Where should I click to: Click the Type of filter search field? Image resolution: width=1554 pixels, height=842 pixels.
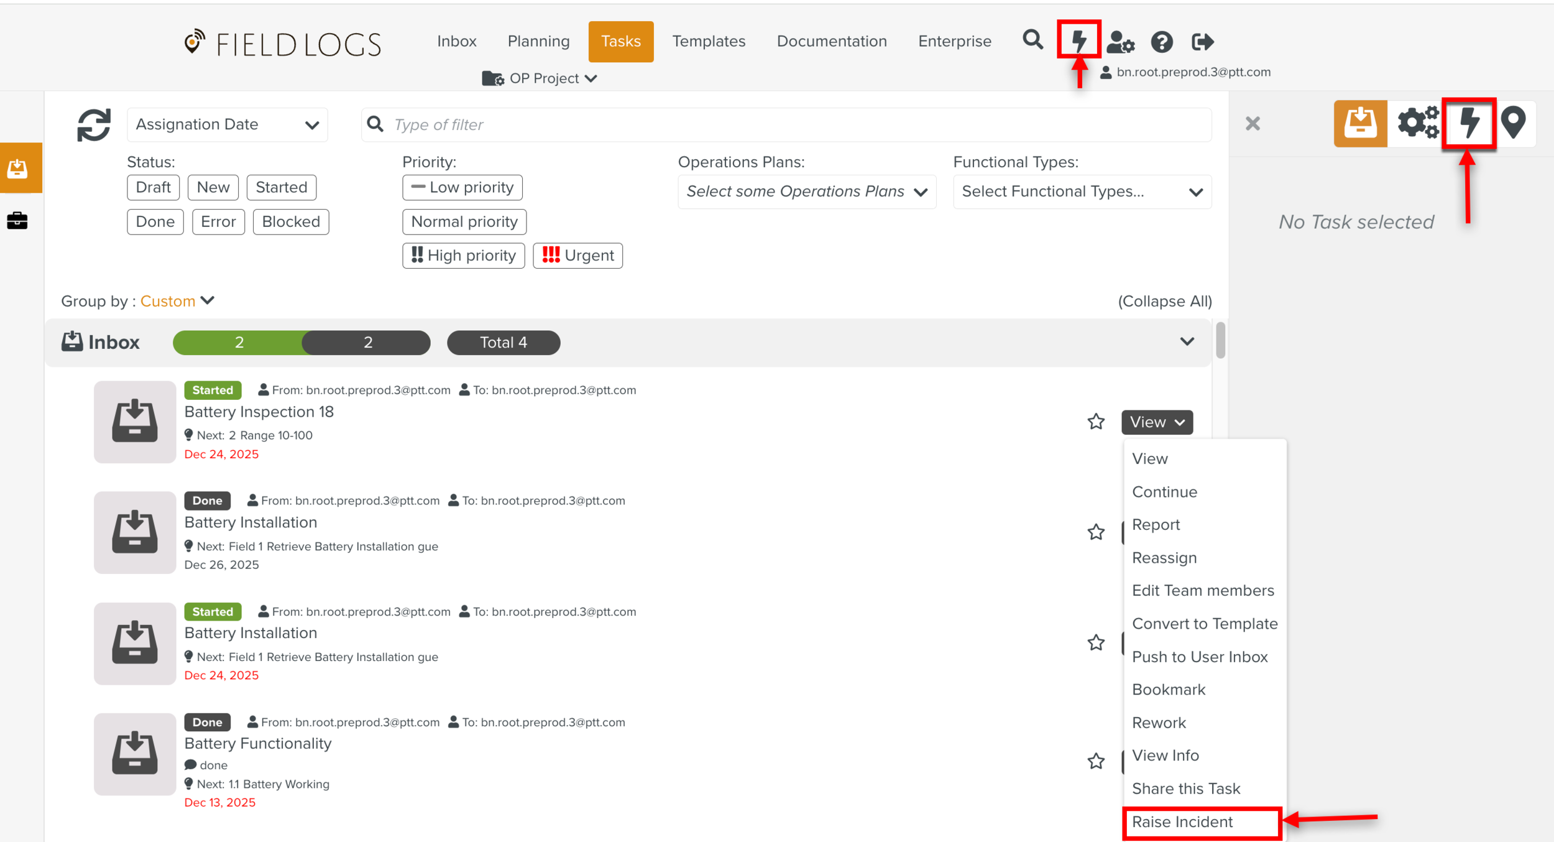point(786,124)
